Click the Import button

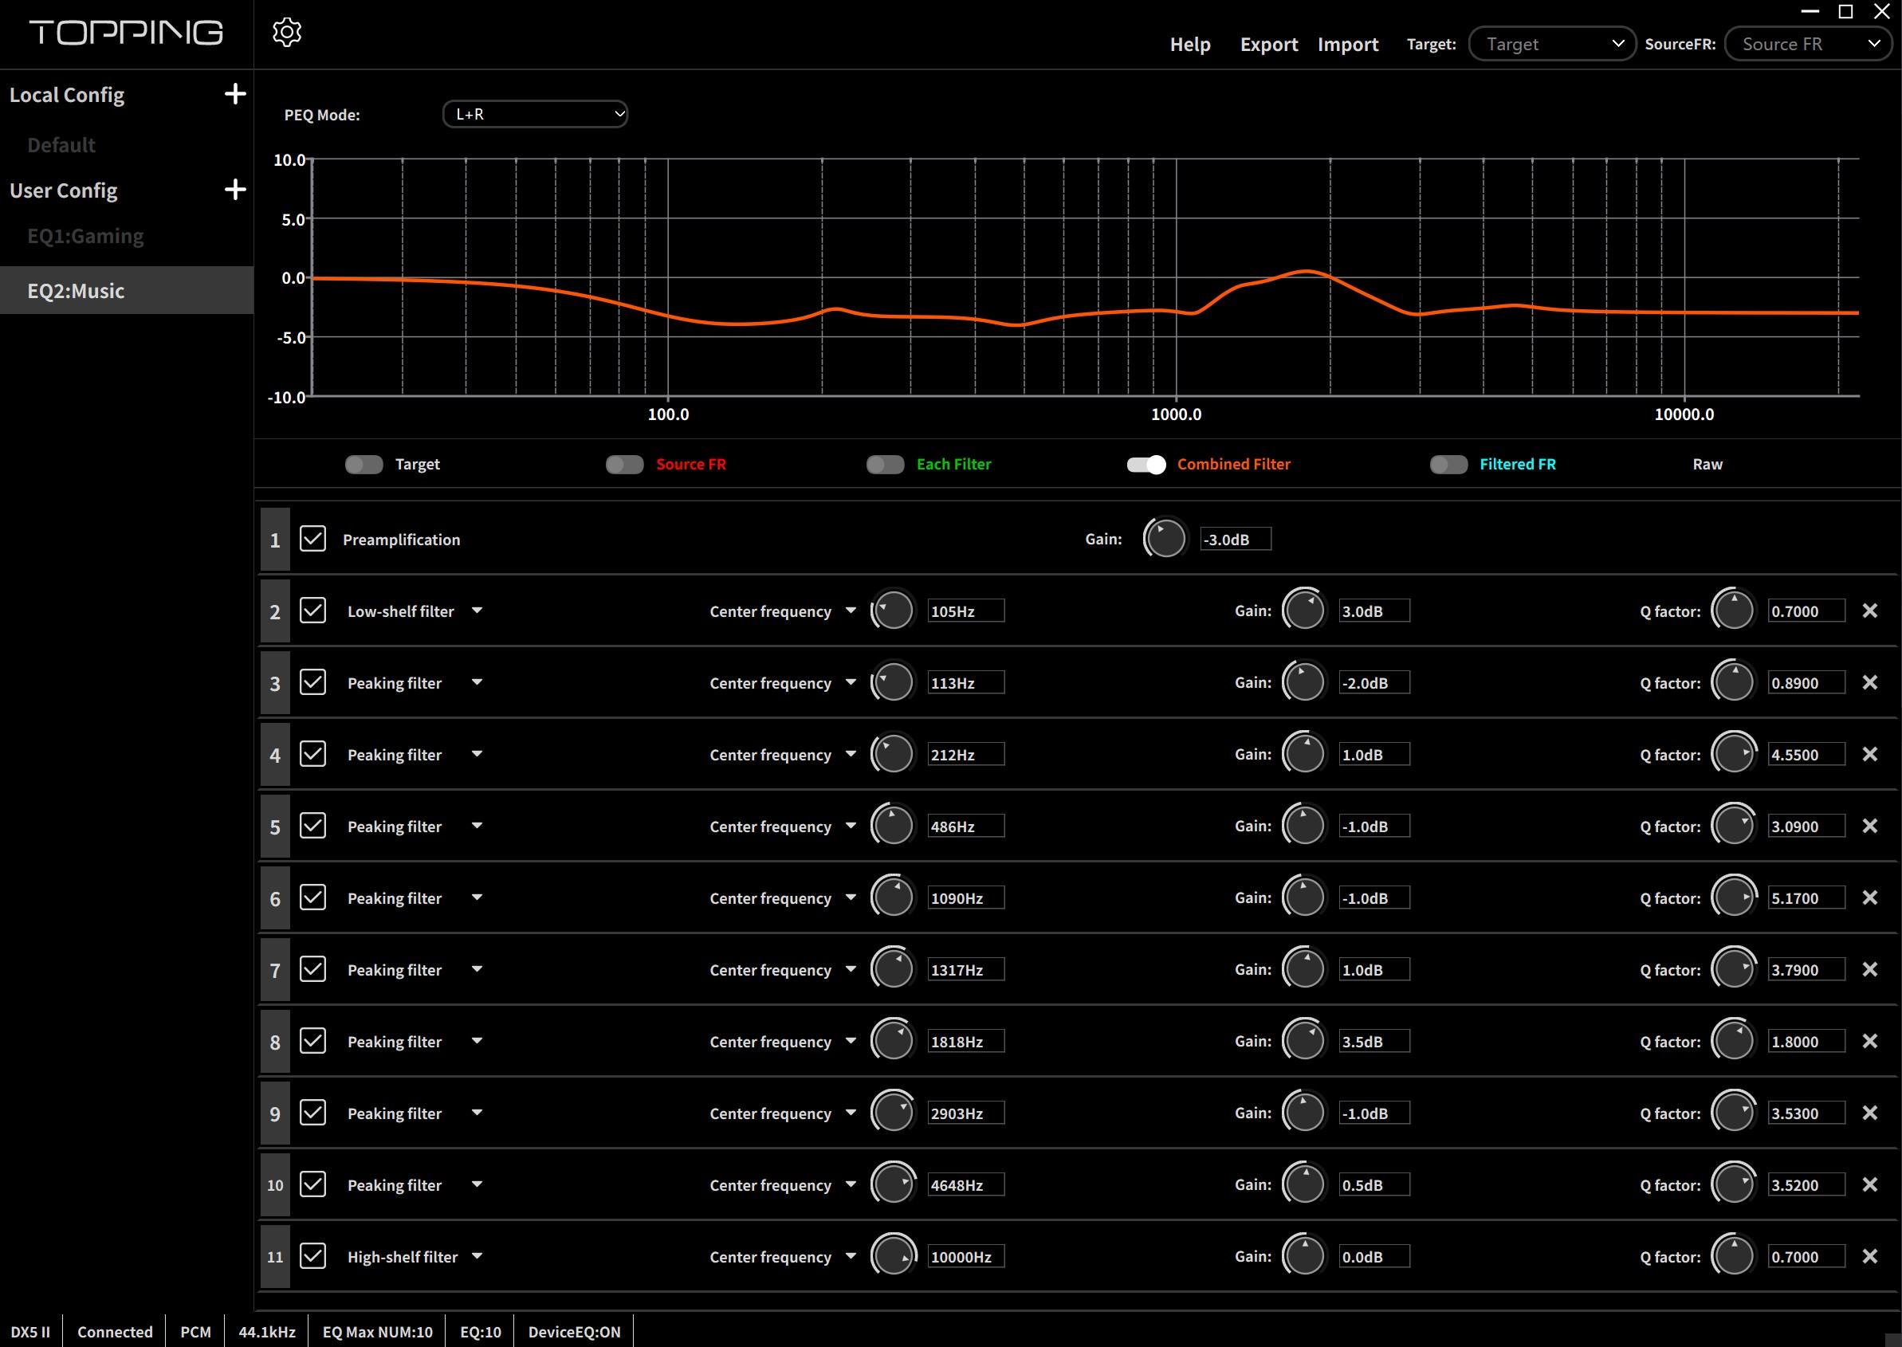point(1347,45)
